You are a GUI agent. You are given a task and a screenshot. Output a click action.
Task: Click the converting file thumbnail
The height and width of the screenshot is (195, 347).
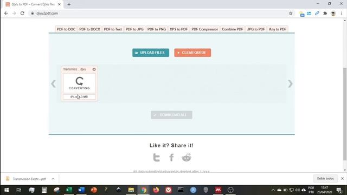(x=79, y=83)
